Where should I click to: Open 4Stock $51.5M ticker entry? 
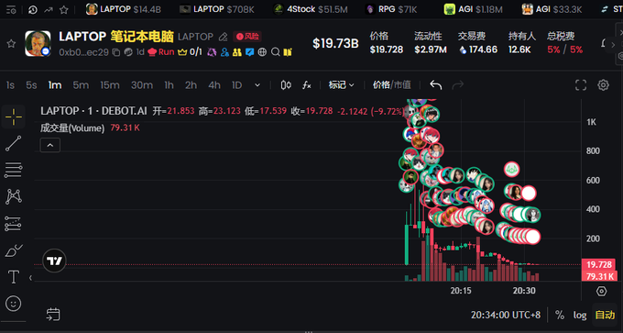pos(311,9)
